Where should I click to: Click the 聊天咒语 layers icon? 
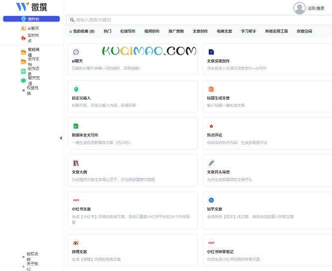pos(23,81)
